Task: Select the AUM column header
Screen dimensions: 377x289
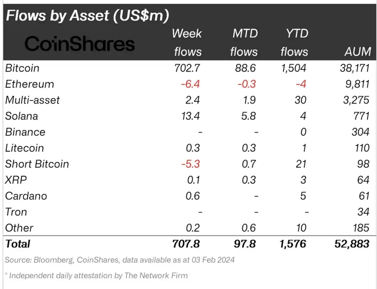Action: [x=357, y=51]
